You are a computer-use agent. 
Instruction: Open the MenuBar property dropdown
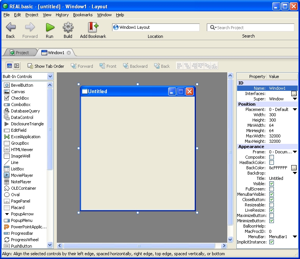click(x=295, y=237)
